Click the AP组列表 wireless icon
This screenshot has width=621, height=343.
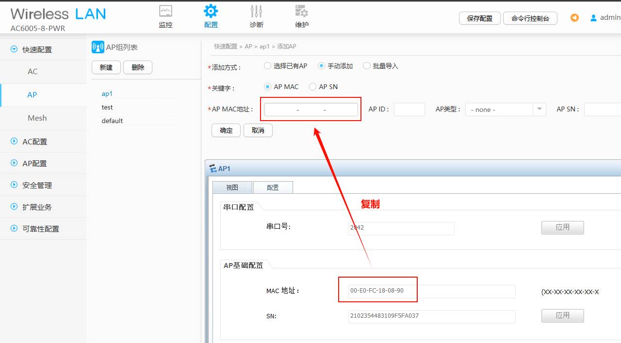point(98,47)
